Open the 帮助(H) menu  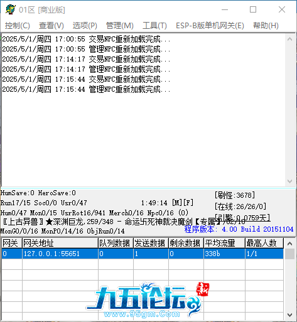pos(266,26)
